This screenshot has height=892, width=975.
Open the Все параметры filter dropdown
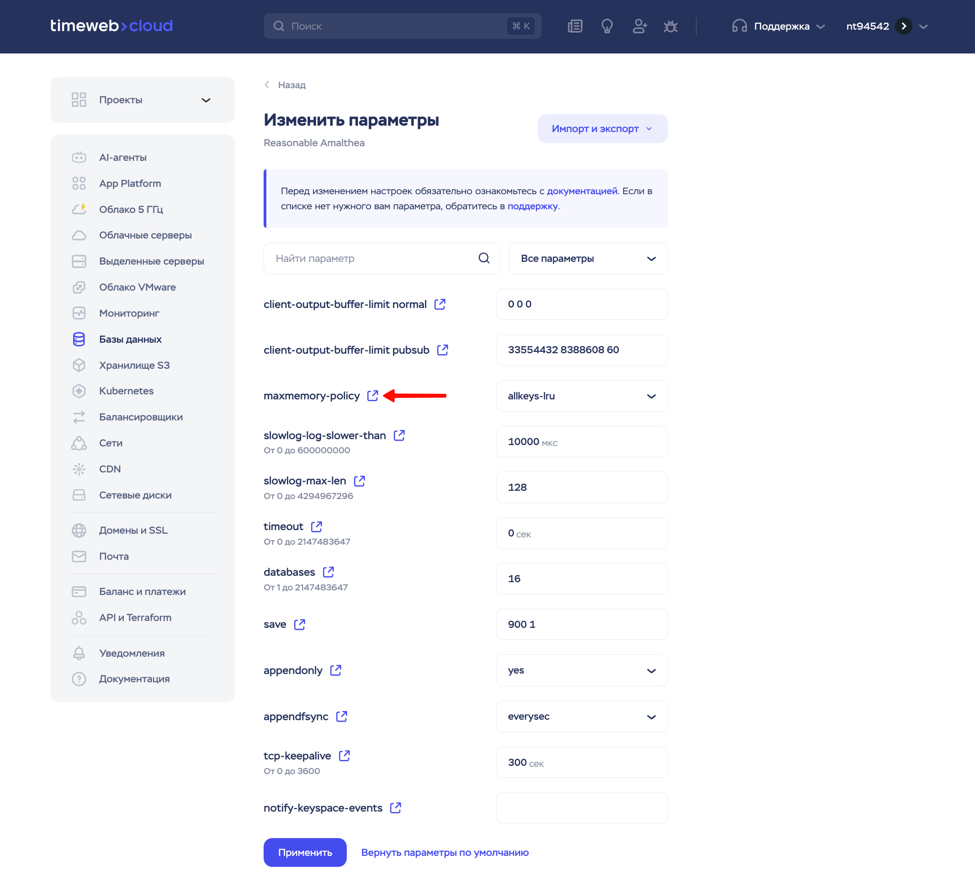[588, 258]
